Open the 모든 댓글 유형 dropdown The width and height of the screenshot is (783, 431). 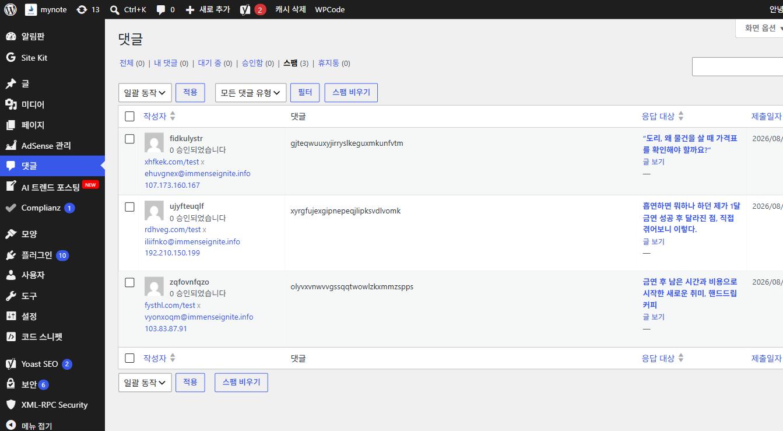click(x=251, y=93)
